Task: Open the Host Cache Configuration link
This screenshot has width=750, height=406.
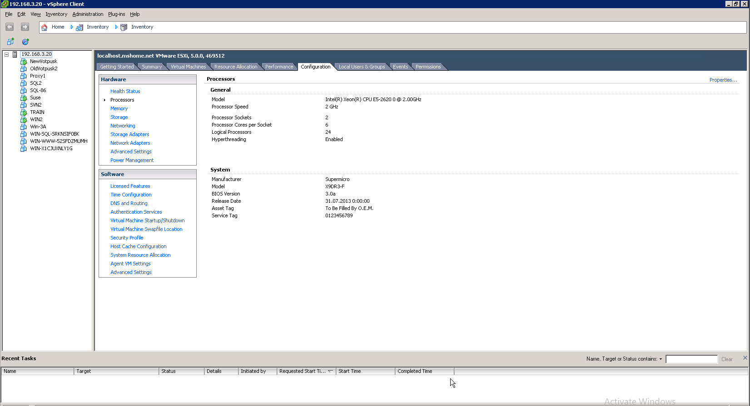Action: pos(138,246)
